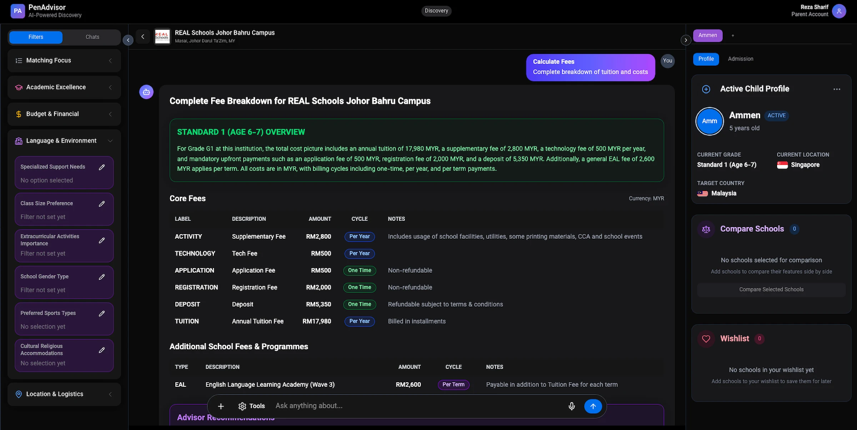Expand the Budget & Financial section
Screen dimensions: 857x430
point(64,114)
